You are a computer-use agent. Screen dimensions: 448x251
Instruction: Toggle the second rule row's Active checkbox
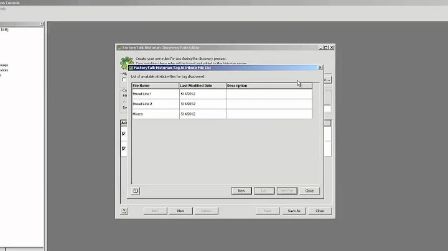point(124,148)
